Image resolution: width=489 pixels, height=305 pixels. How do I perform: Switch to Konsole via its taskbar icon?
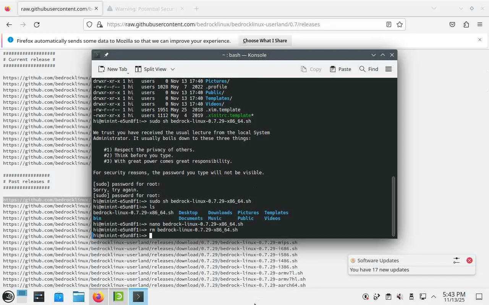[138, 297]
